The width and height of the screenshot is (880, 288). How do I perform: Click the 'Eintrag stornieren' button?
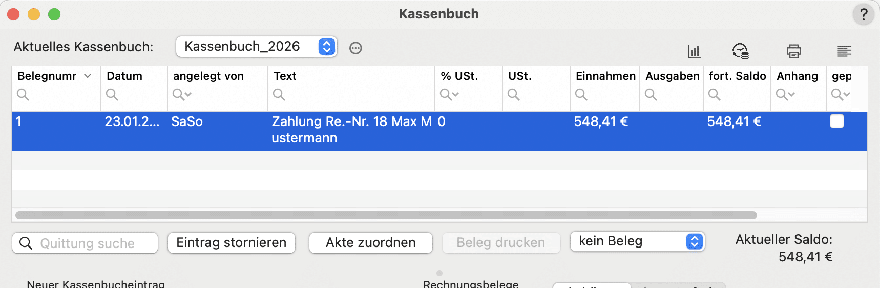coord(232,243)
